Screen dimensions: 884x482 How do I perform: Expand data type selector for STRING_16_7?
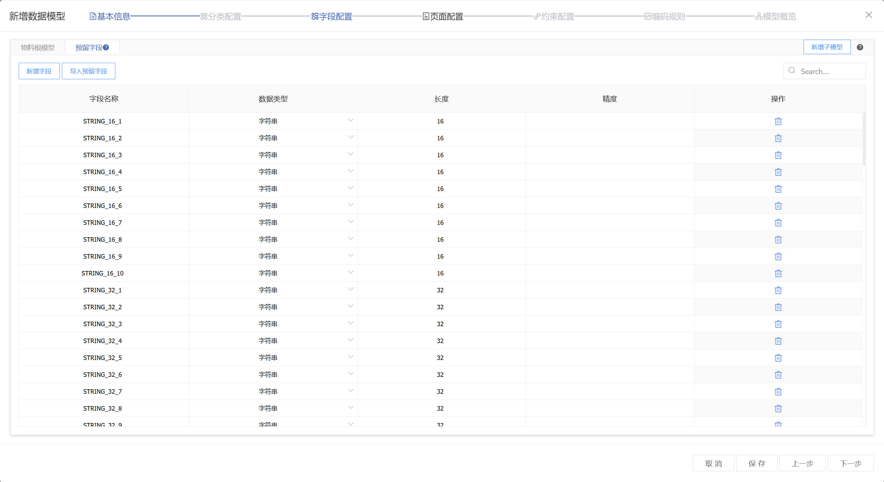point(350,222)
